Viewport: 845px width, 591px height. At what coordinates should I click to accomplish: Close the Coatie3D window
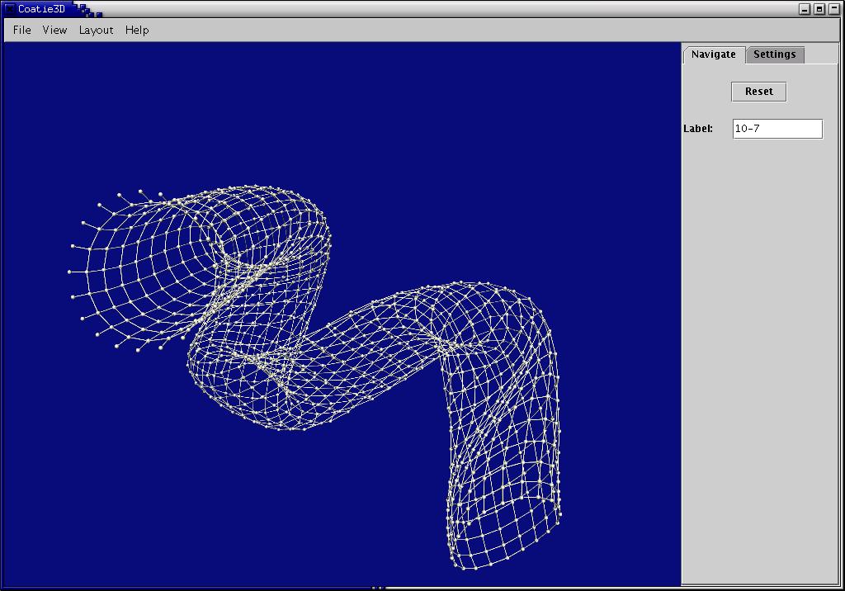coord(833,9)
